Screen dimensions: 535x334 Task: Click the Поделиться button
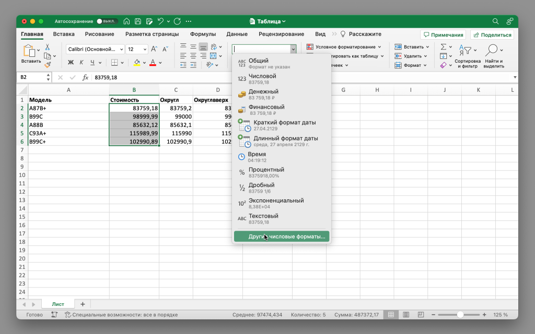[492, 35]
